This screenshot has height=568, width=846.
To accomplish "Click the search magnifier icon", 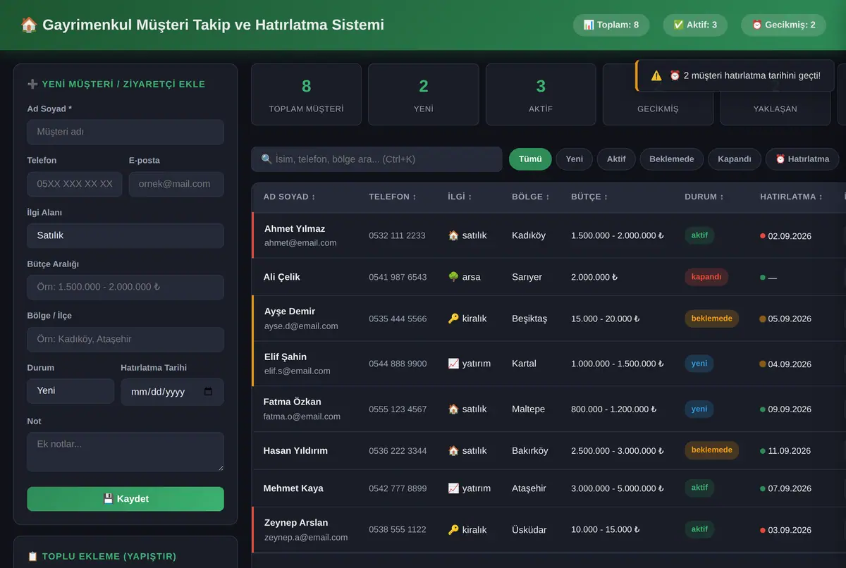I will click(266, 159).
